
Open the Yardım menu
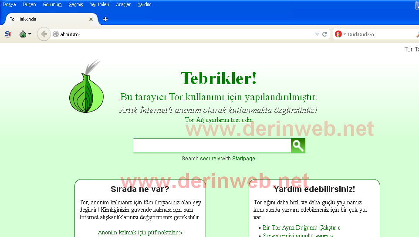(x=145, y=4)
